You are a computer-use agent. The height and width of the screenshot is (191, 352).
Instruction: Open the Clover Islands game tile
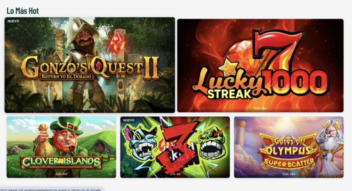click(x=61, y=147)
